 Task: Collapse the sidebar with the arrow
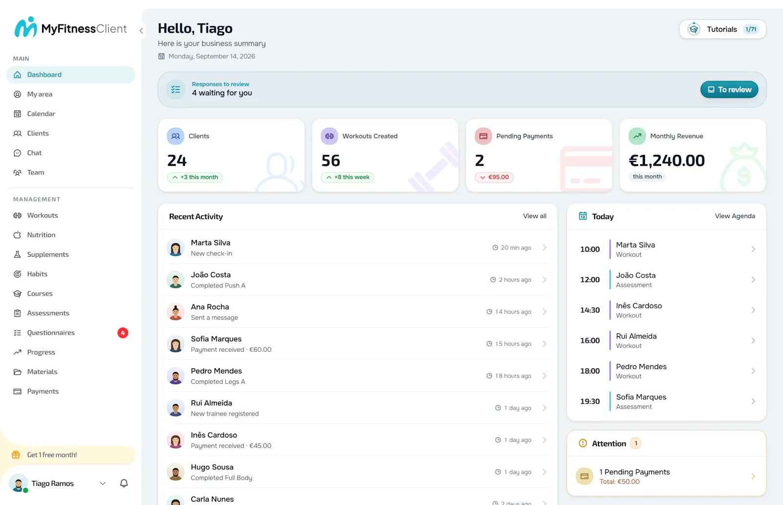141,31
